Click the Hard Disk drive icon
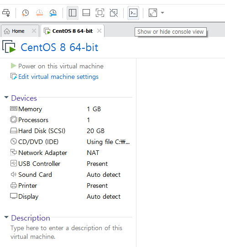This screenshot has height=247, width=225. [14, 131]
